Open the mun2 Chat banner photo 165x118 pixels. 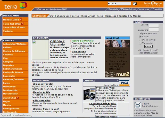117,43
